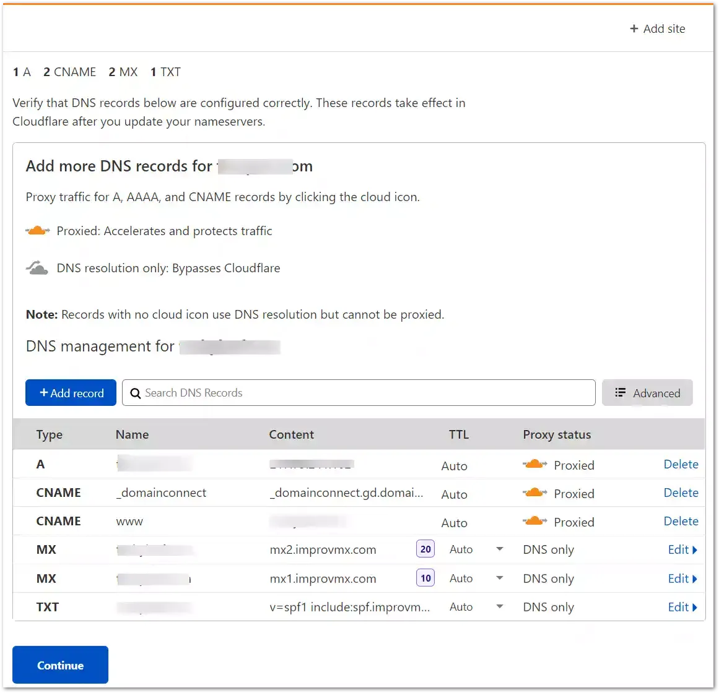Click the magnifier icon in the search box
This screenshot has width=719, height=693.
click(x=135, y=393)
